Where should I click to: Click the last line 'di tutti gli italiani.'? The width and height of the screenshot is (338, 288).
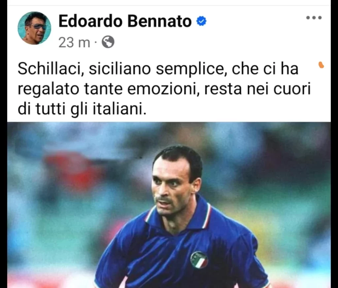point(82,109)
